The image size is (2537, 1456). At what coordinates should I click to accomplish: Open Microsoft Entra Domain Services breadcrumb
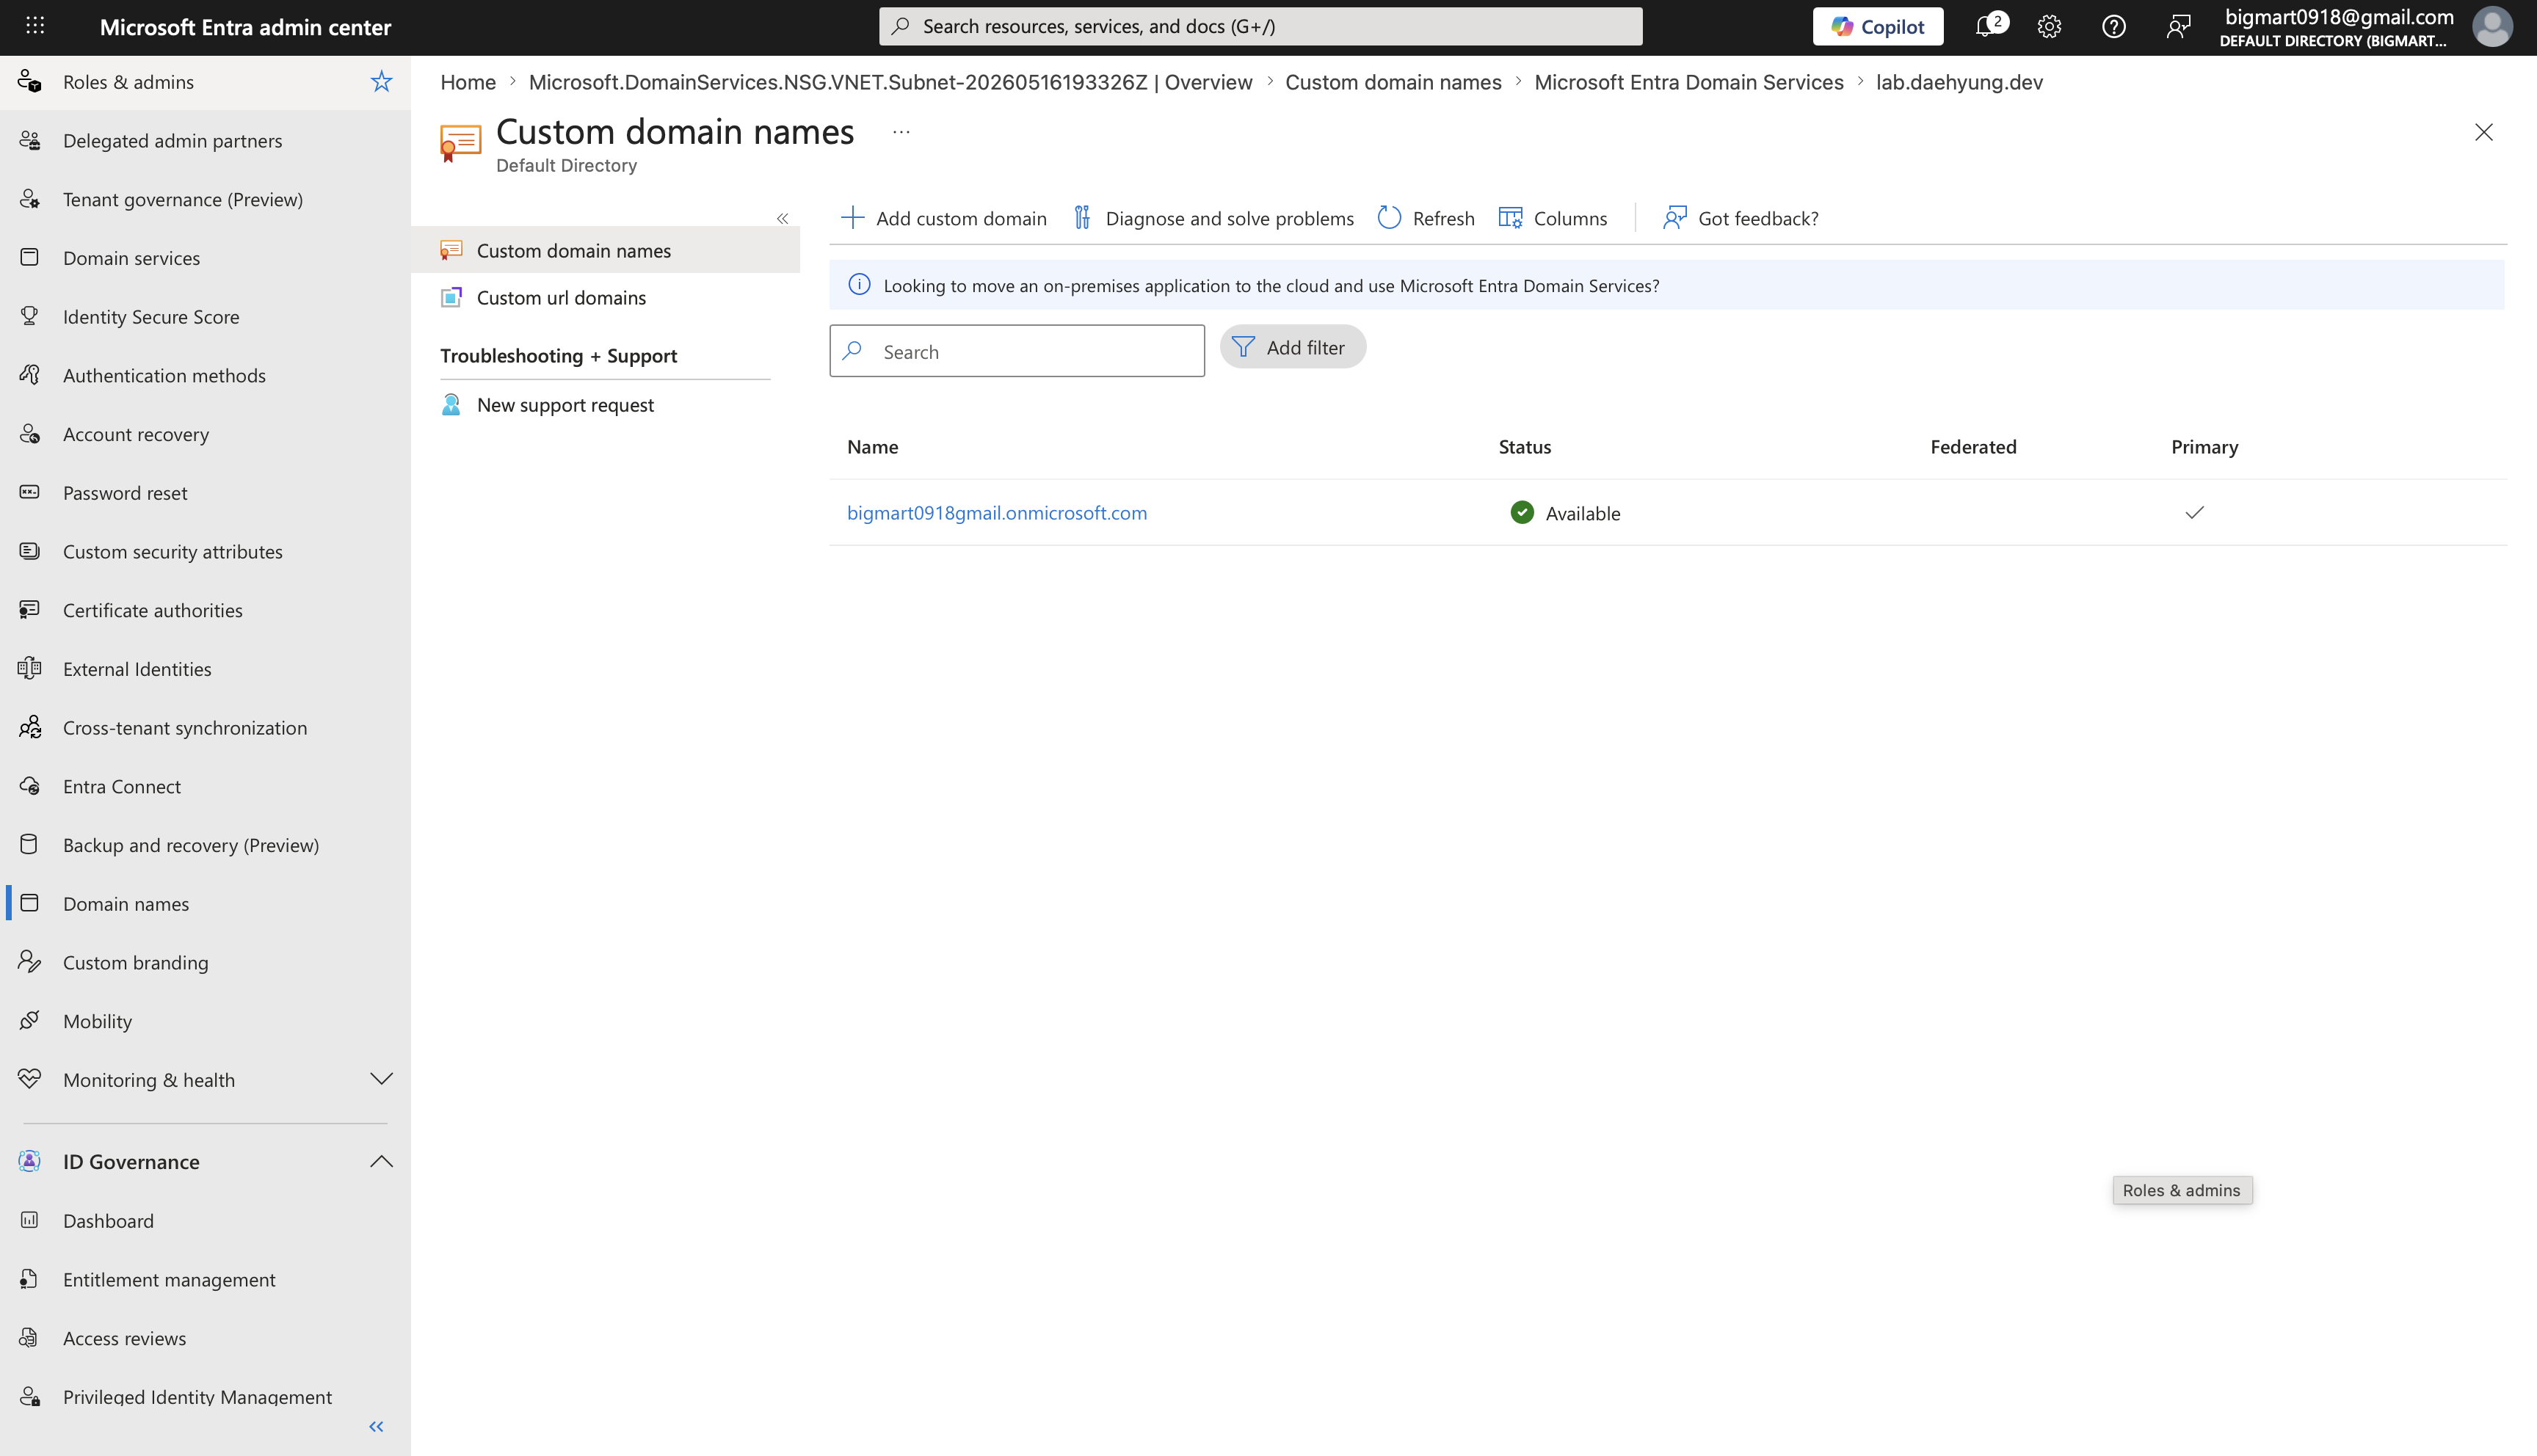coord(1688,82)
